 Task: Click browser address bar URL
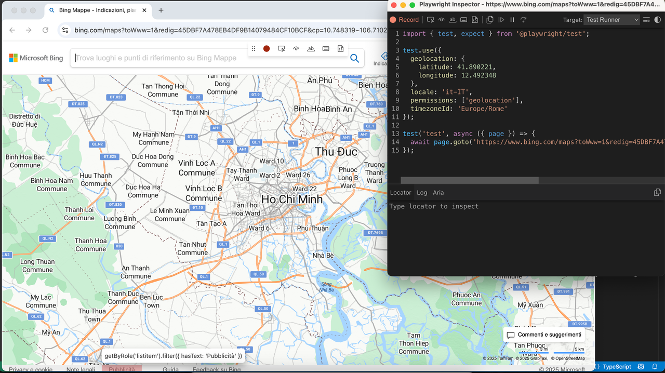tap(231, 30)
